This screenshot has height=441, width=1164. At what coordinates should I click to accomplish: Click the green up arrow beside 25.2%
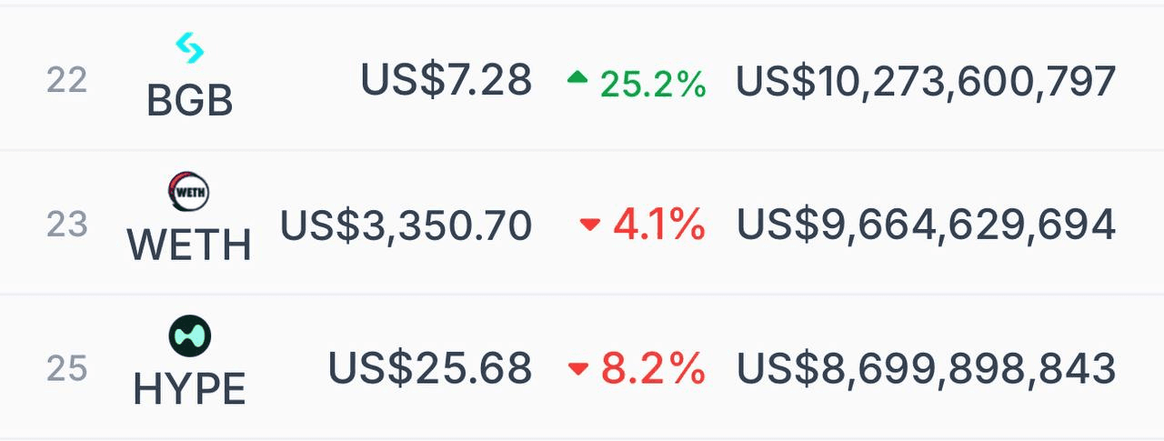[x=577, y=79]
